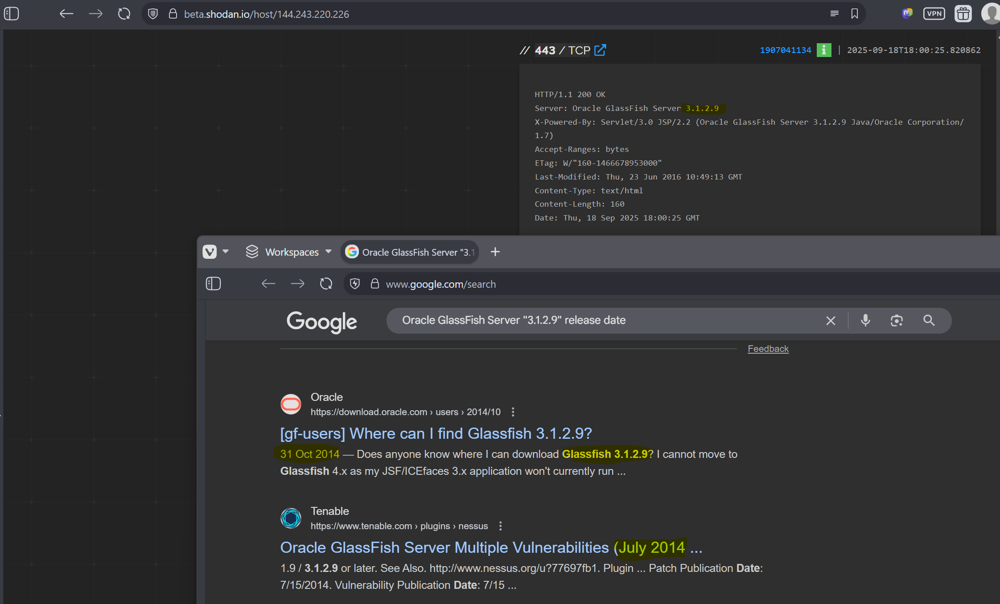Click the bookmark icon in Shodan address bar
Image resolution: width=1000 pixels, height=604 pixels.
pyautogui.click(x=854, y=14)
